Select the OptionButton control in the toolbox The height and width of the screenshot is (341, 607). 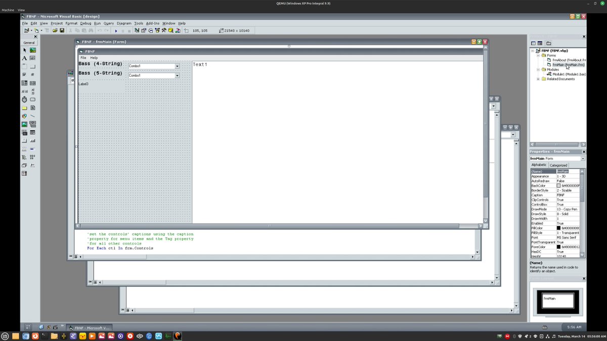tap(33, 74)
